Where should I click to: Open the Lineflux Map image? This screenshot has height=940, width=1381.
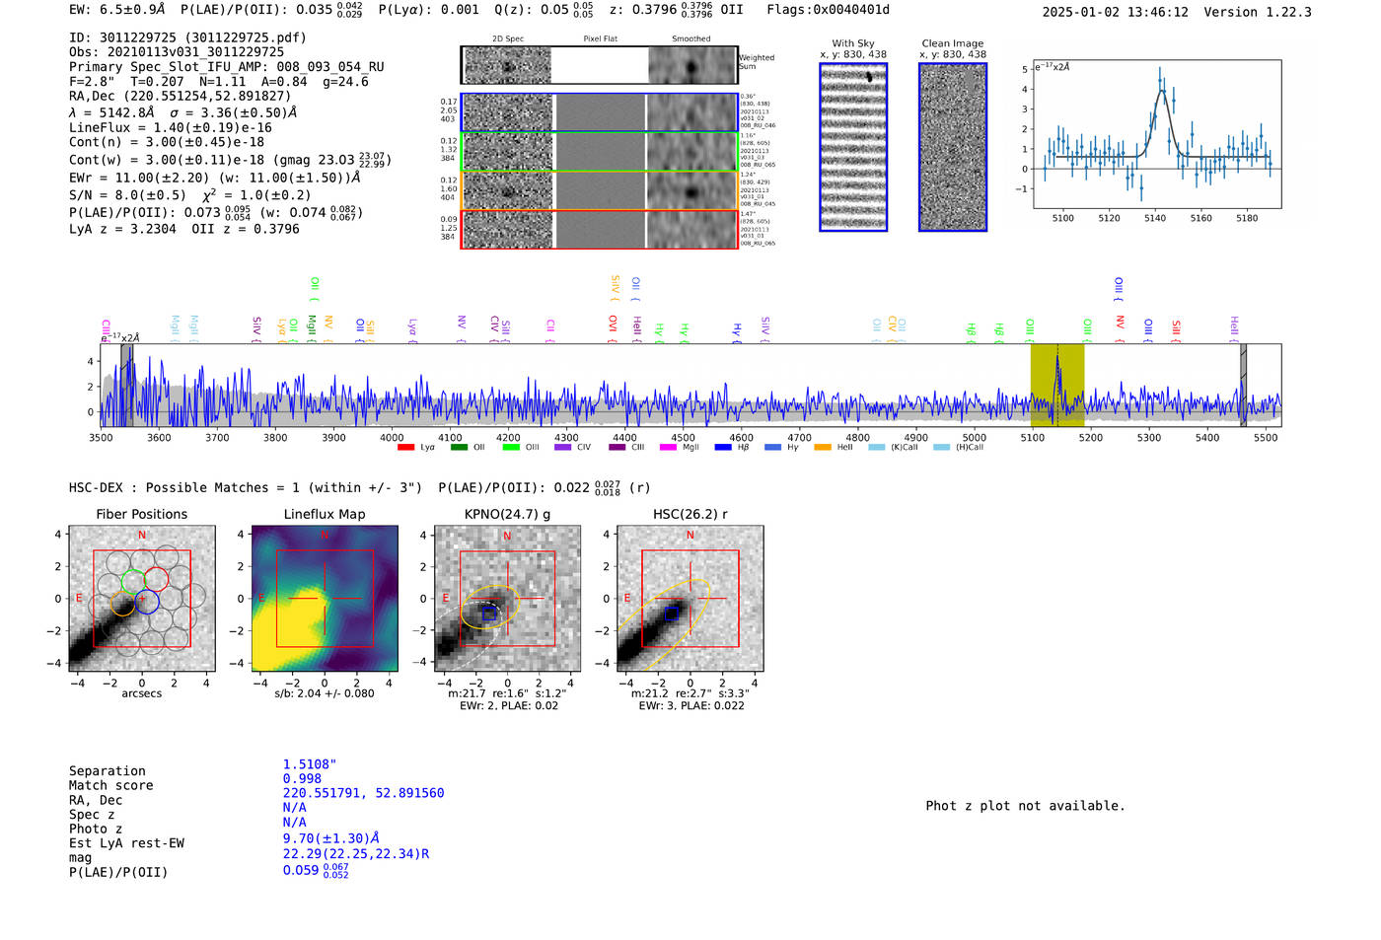pyautogui.click(x=325, y=599)
